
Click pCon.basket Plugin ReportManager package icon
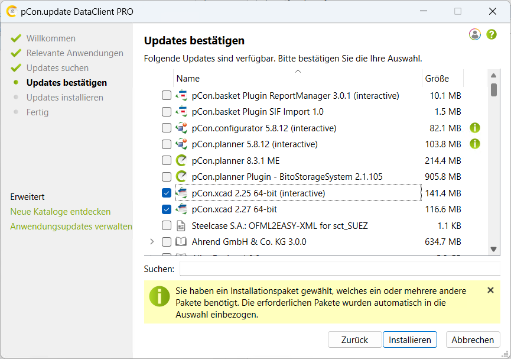pos(181,95)
